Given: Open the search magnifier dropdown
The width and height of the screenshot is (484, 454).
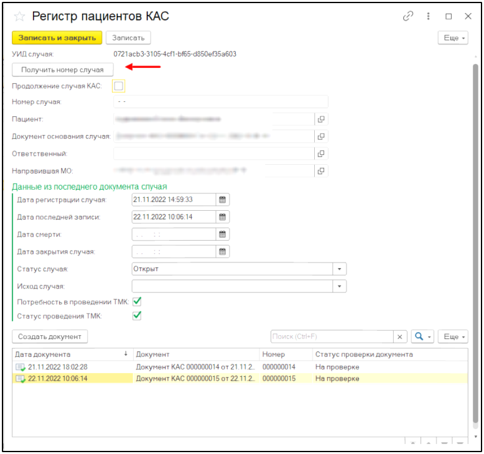Looking at the screenshot, I should coord(422,336).
